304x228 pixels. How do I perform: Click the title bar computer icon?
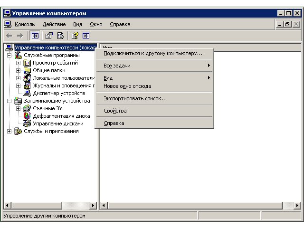pyautogui.click(x=8, y=13)
